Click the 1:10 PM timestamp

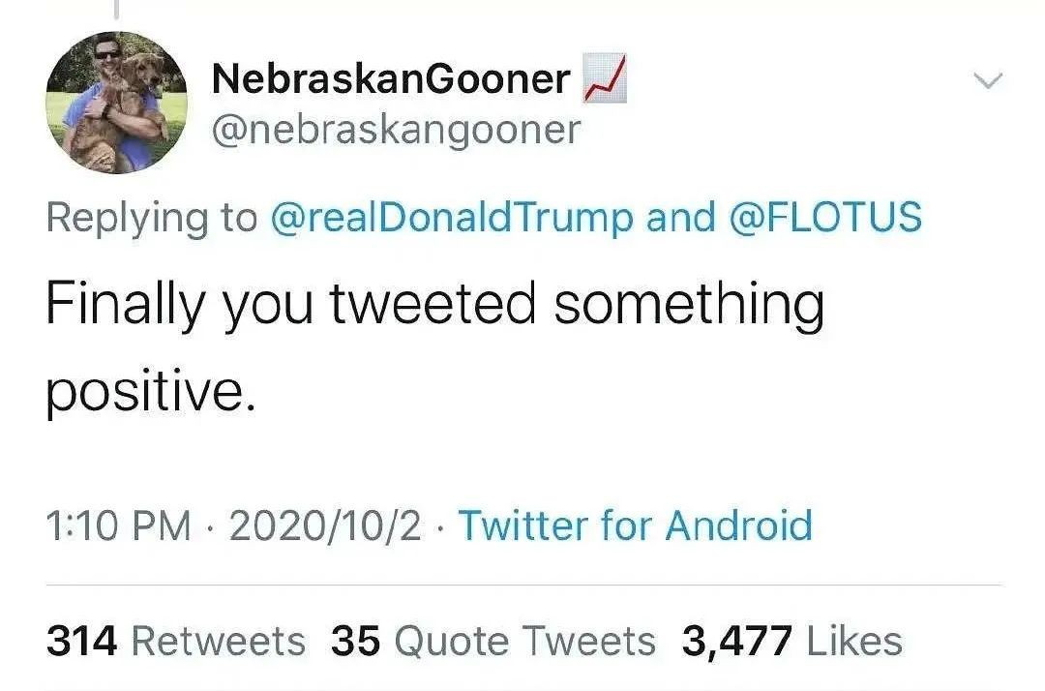pos(118,526)
